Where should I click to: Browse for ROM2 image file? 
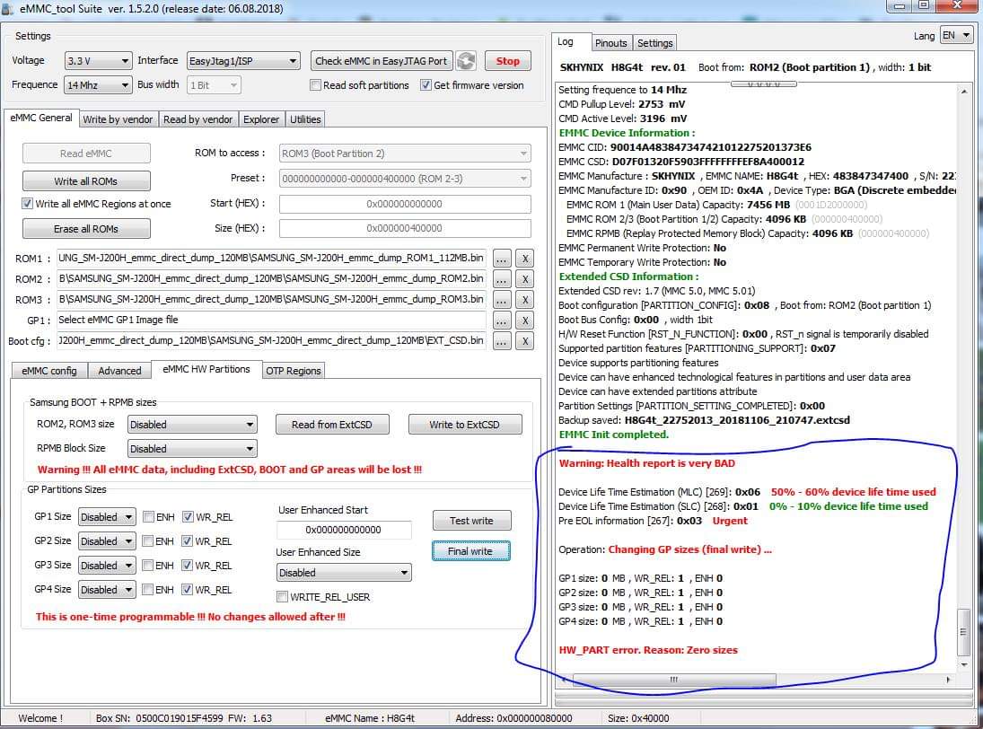[502, 279]
